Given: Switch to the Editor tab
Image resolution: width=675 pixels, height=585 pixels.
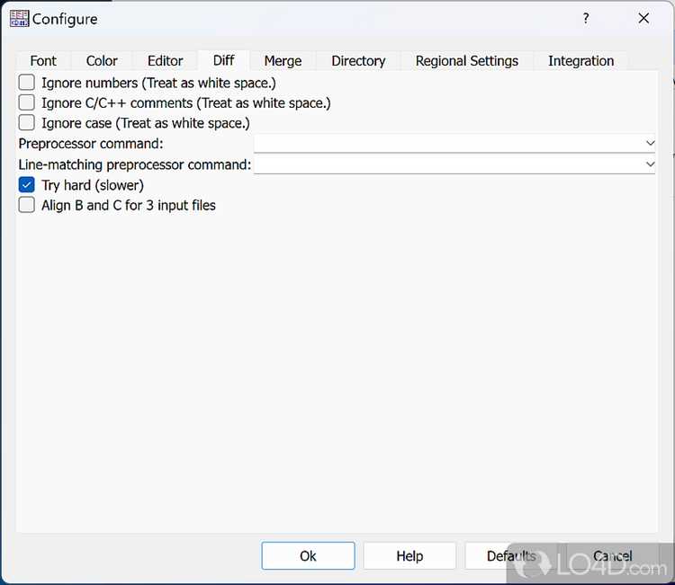Looking at the screenshot, I should pyautogui.click(x=165, y=60).
